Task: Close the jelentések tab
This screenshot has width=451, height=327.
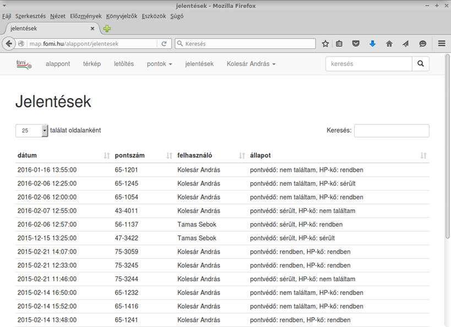Action: tap(93, 29)
